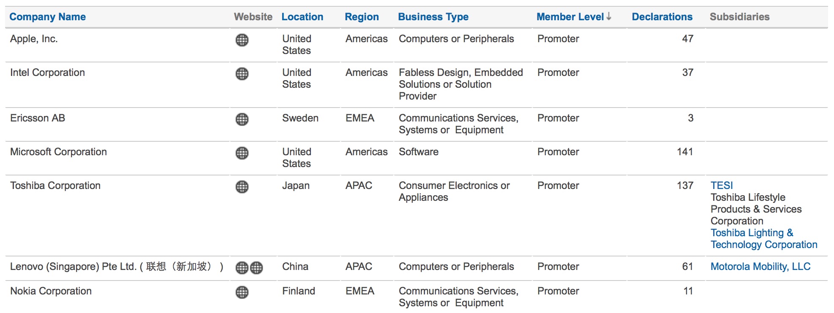Click the Website column header
The image size is (834, 313).
(253, 17)
